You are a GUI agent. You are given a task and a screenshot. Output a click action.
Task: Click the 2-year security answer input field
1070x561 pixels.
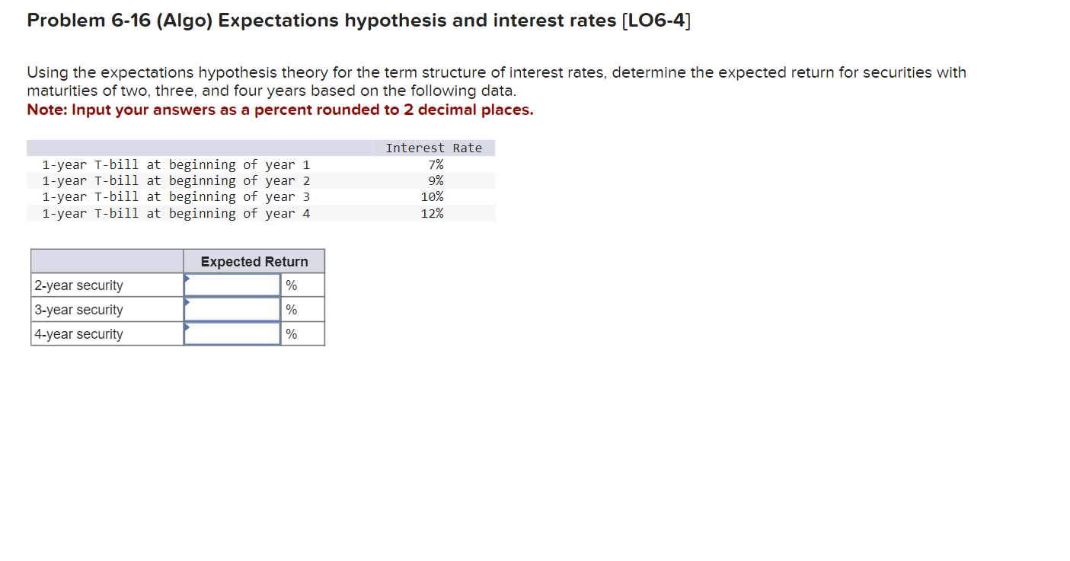pyautogui.click(x=232, y=285)
